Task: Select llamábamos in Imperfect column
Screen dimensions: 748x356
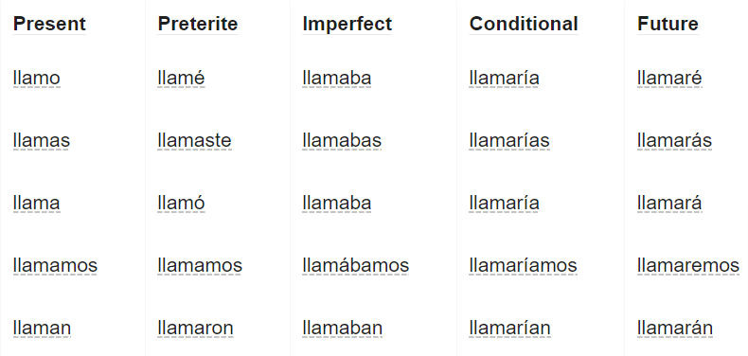Action: [x=355, y=266]
